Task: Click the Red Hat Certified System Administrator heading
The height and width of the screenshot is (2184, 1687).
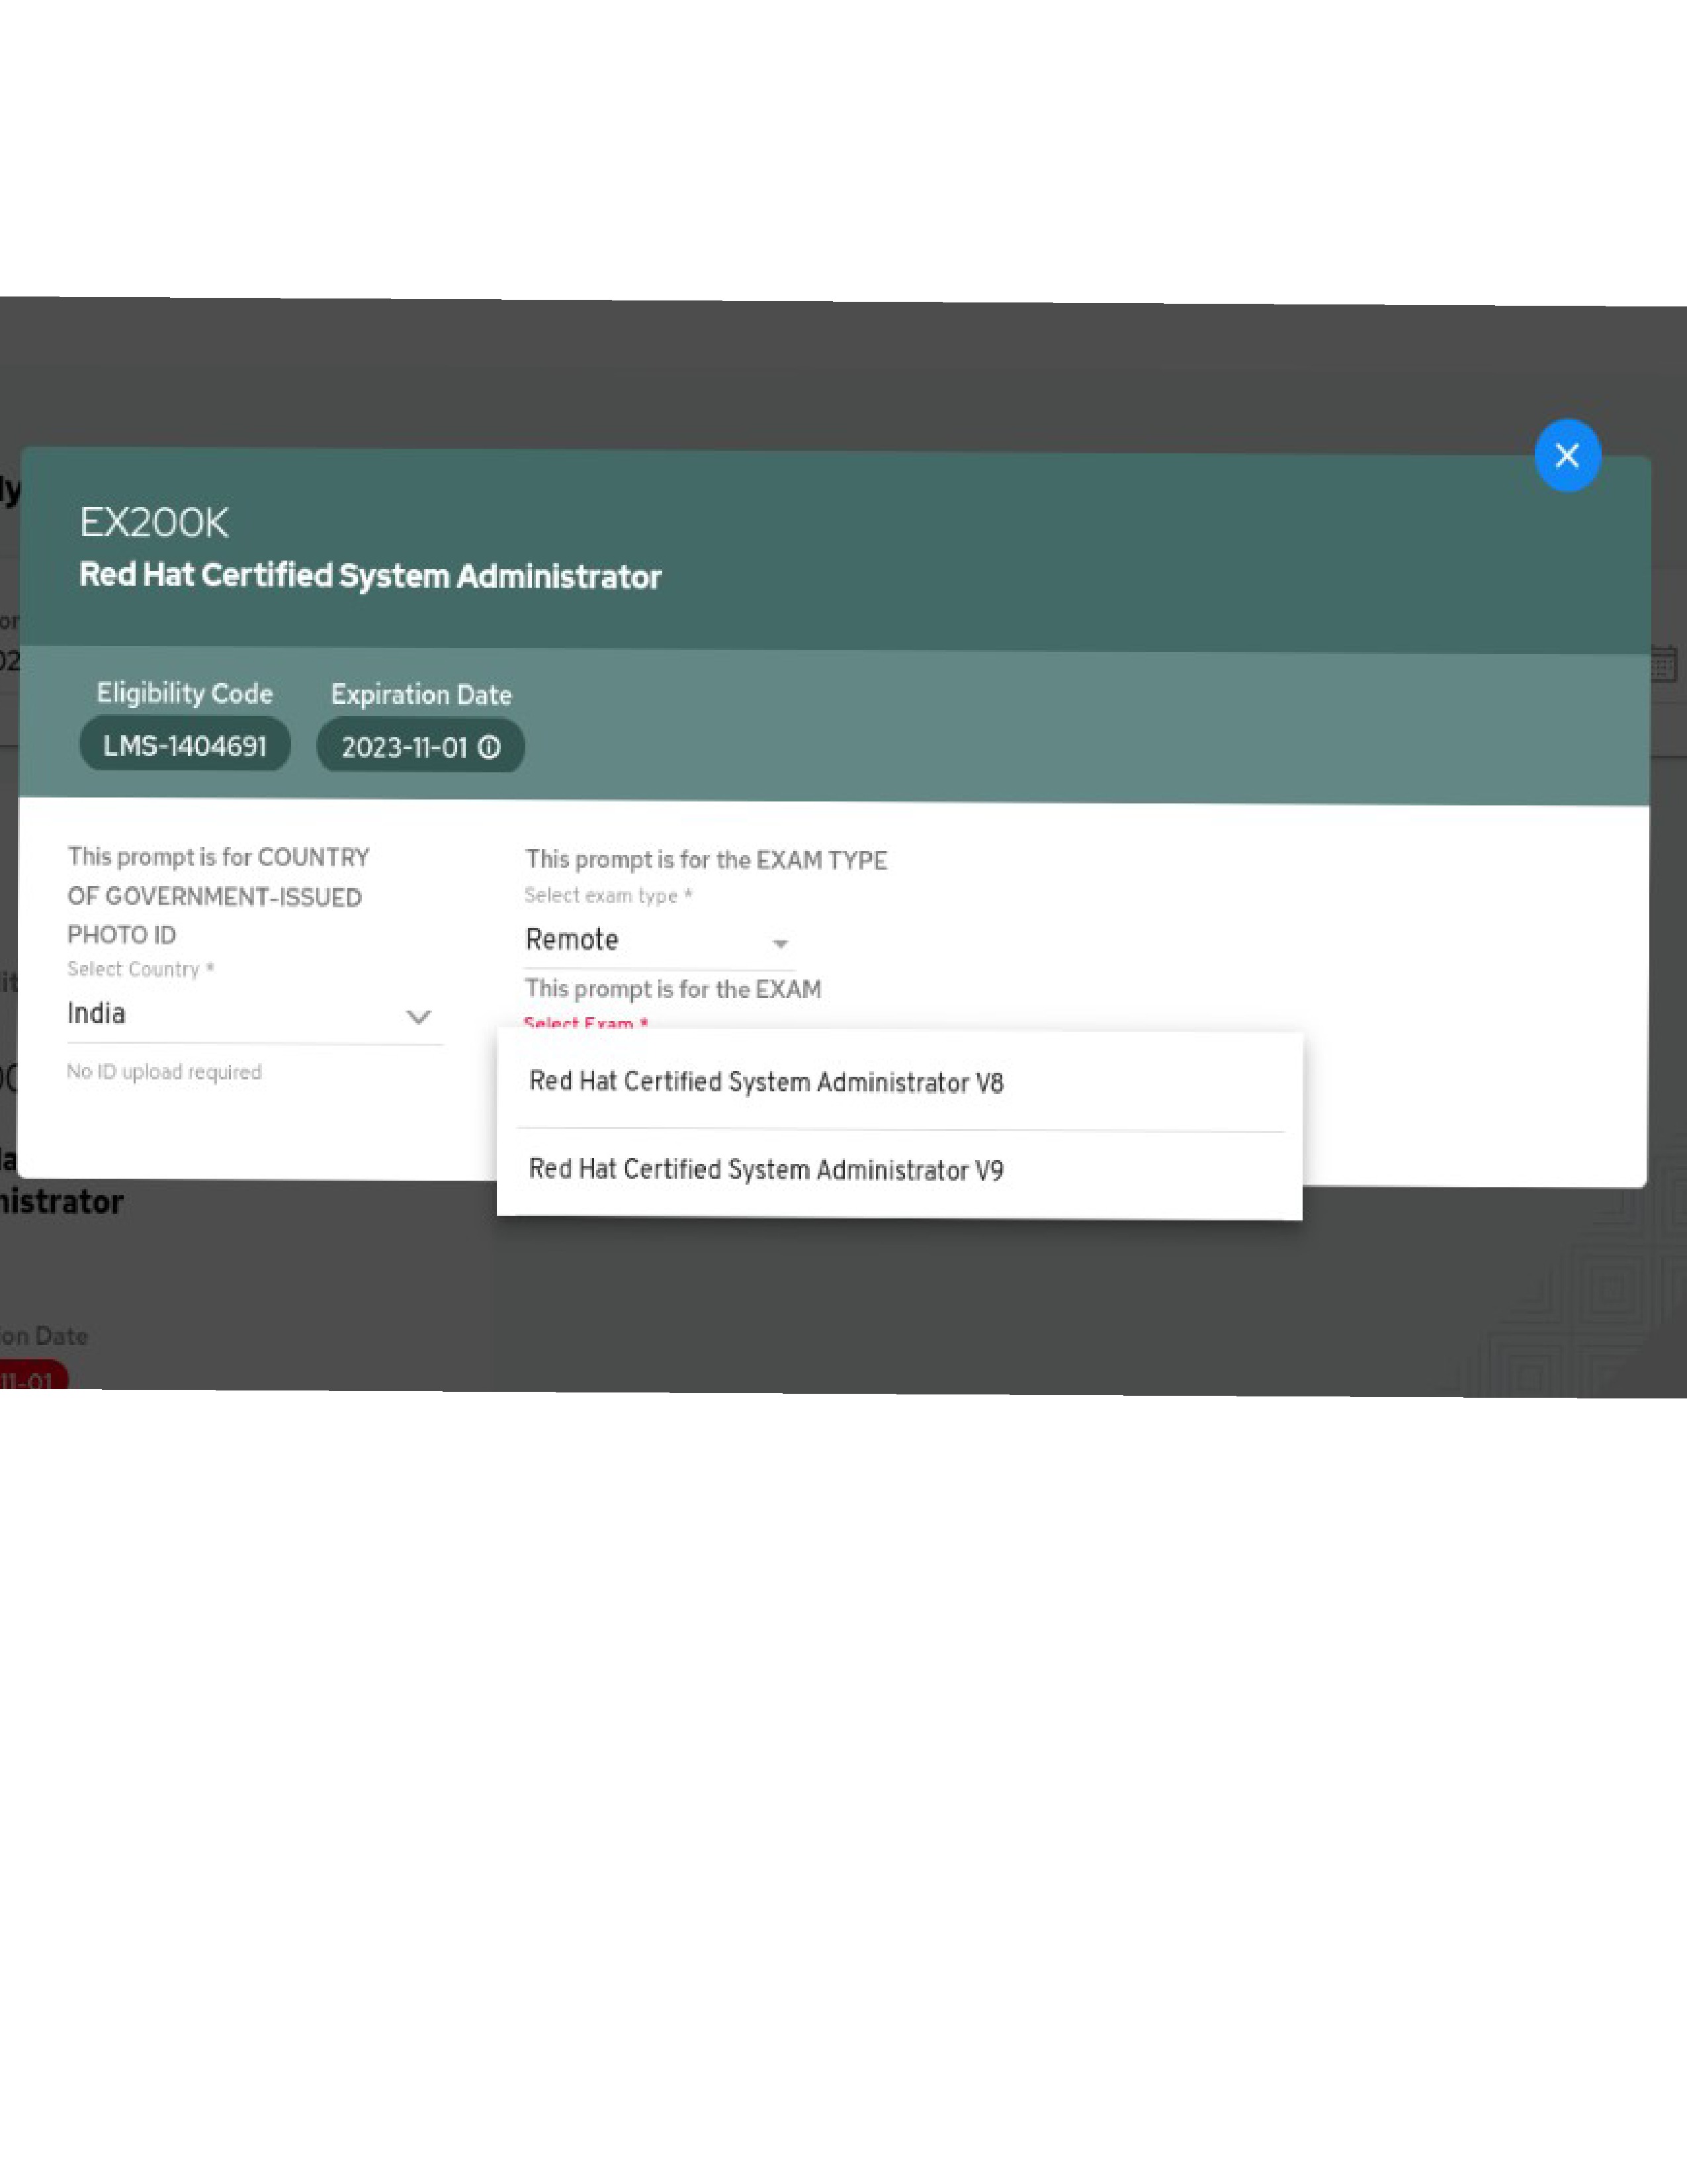Action: [370, 575]
